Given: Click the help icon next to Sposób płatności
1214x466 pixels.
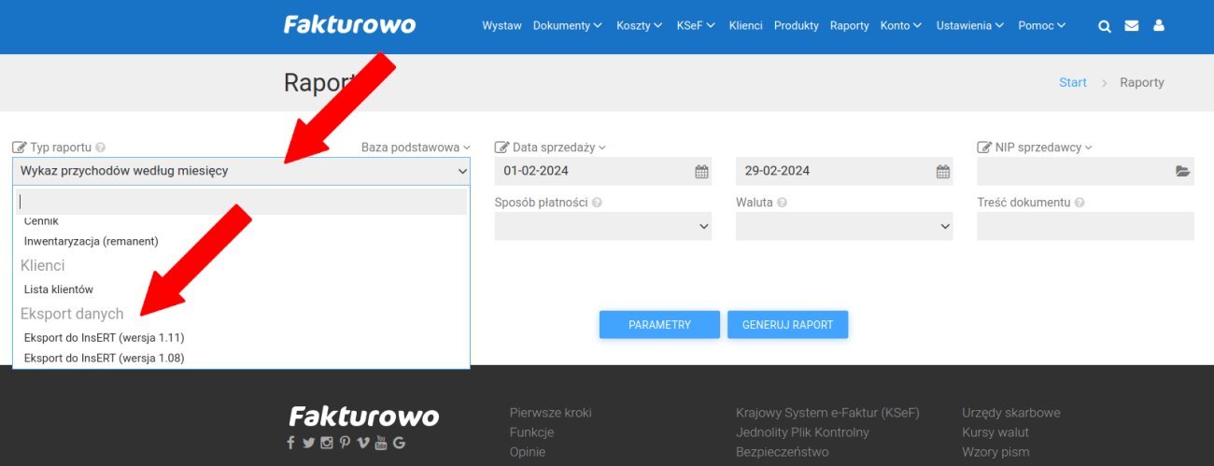Looking at the screenshot, I should [x=597, y=203].
